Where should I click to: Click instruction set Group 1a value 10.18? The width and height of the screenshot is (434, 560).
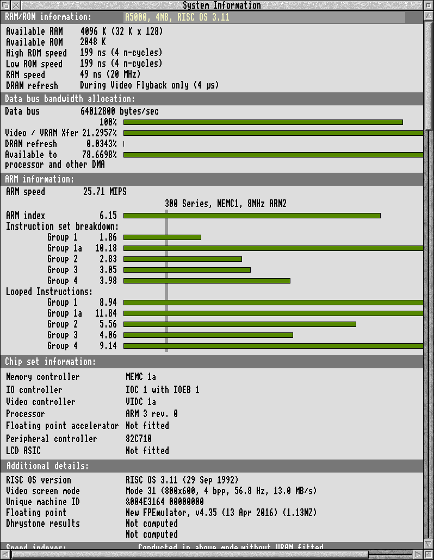point(106,248)
